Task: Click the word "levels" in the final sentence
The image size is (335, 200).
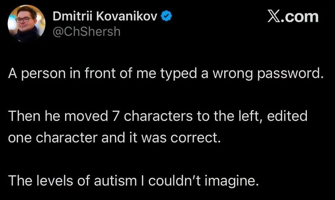Action: tap(55, 181)
